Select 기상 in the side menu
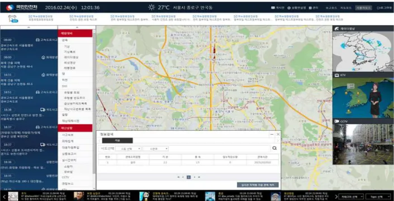Screen dimensions: 394x201 tap(67, 46)
